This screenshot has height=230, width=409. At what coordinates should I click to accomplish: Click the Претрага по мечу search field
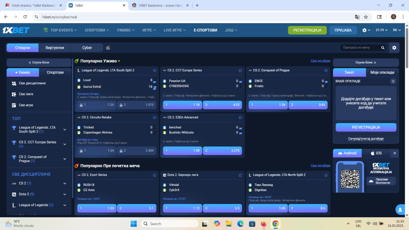tap(360, 48)
